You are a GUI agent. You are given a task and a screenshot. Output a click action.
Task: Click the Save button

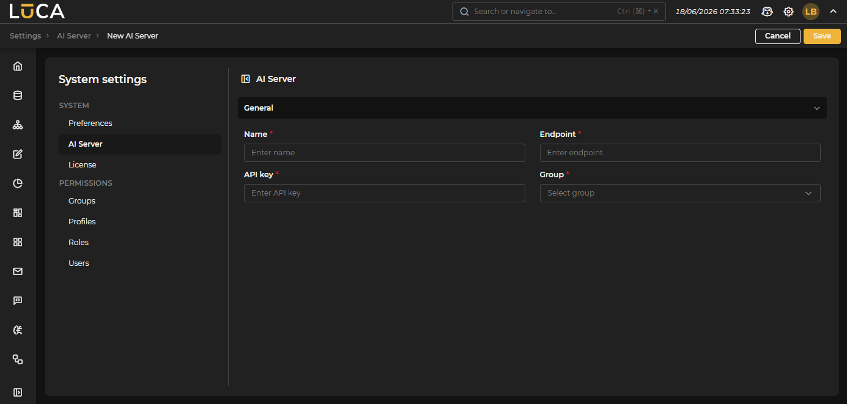822,36
